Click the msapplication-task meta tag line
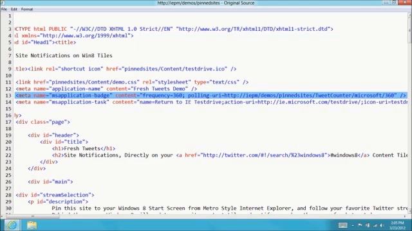The image size is (412, 231). [x=212, y=102]
